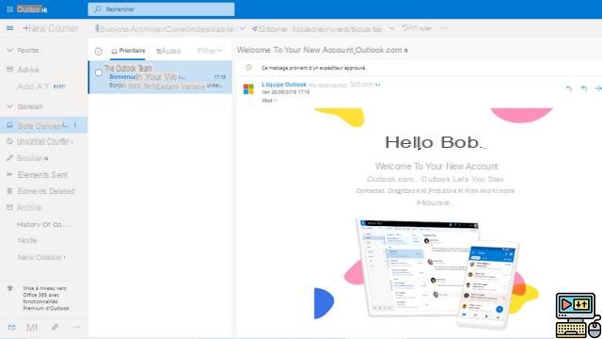602x339 pixels.
Task: Switch to the Autres tab
Action: [x=168, y=51]
